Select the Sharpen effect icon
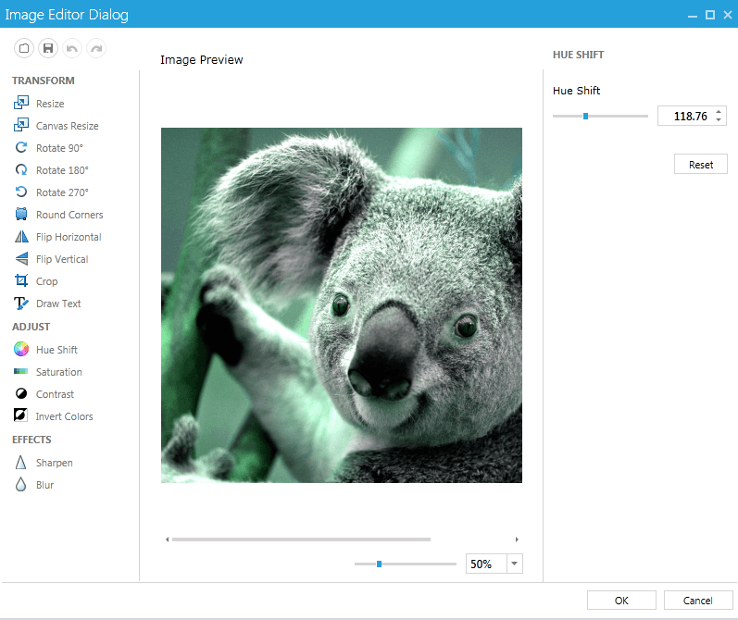Viewport: 738px width, 620px height. coord(20,463)
